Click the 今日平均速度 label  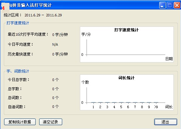(x=20, y=44)
